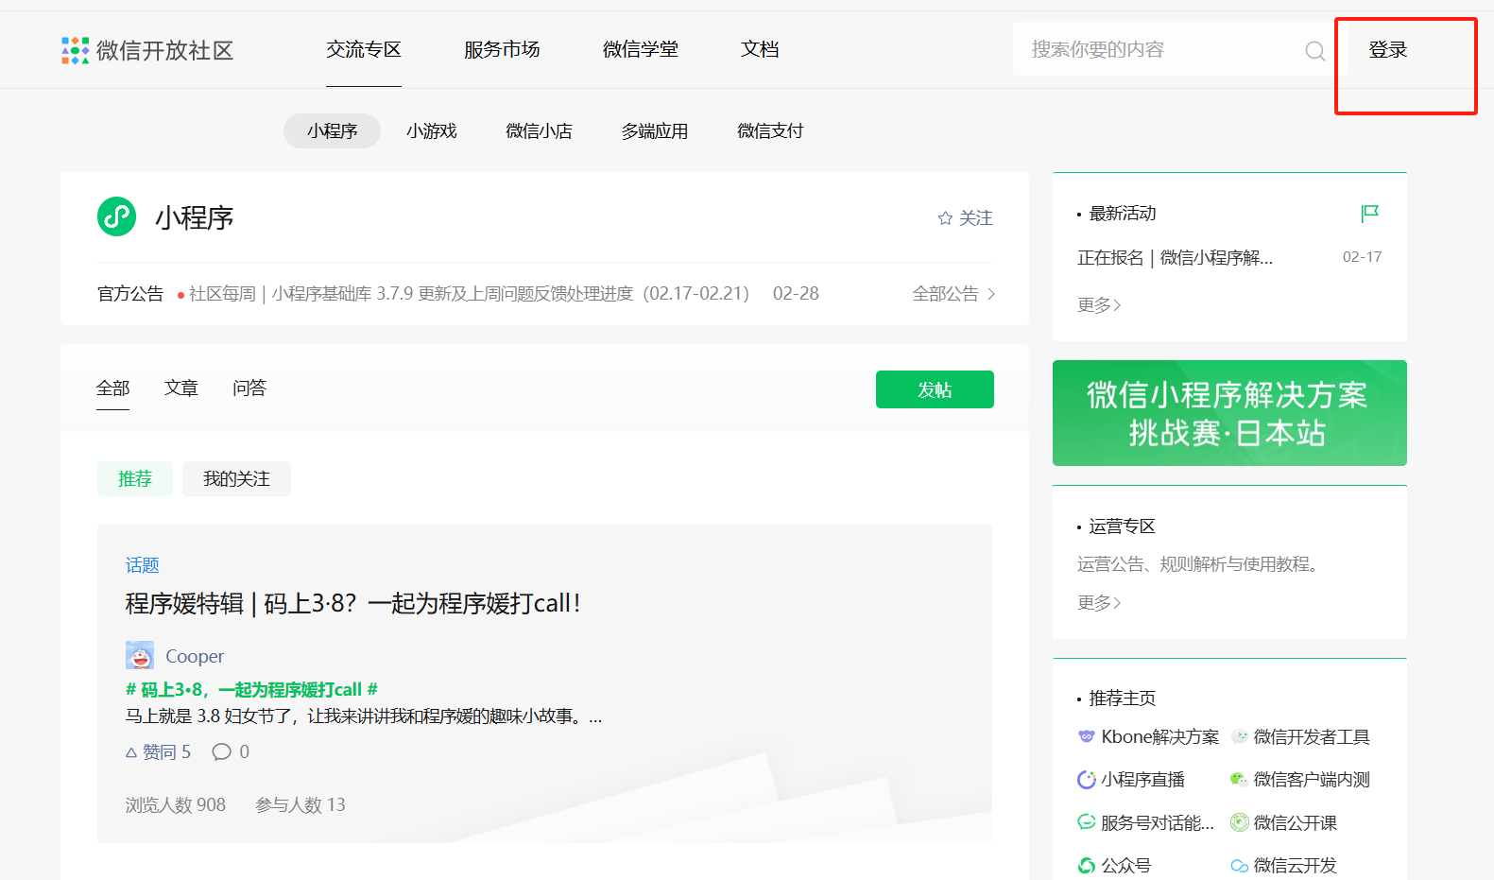The width and height of the screenshot is (1494, 880).
Task: Click the search magnifier icon
Action: coord(1314,51)
